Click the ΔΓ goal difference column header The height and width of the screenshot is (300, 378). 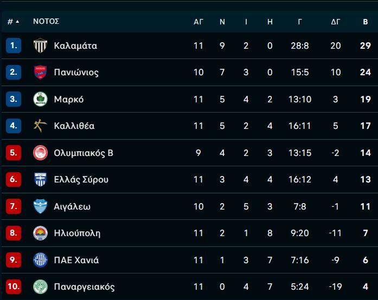[x=335, y=22]
